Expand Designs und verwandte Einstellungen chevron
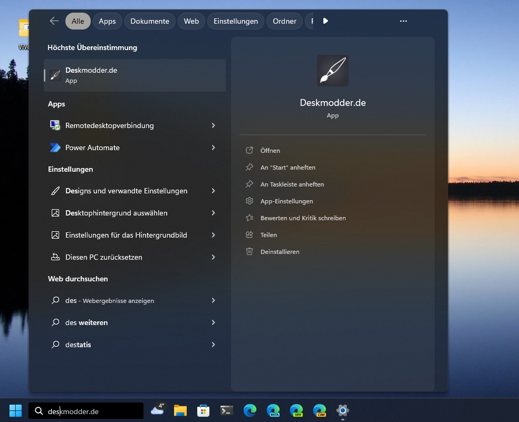Image resolution: width=519 pixels, height=422 pixels. click(214, 191)
